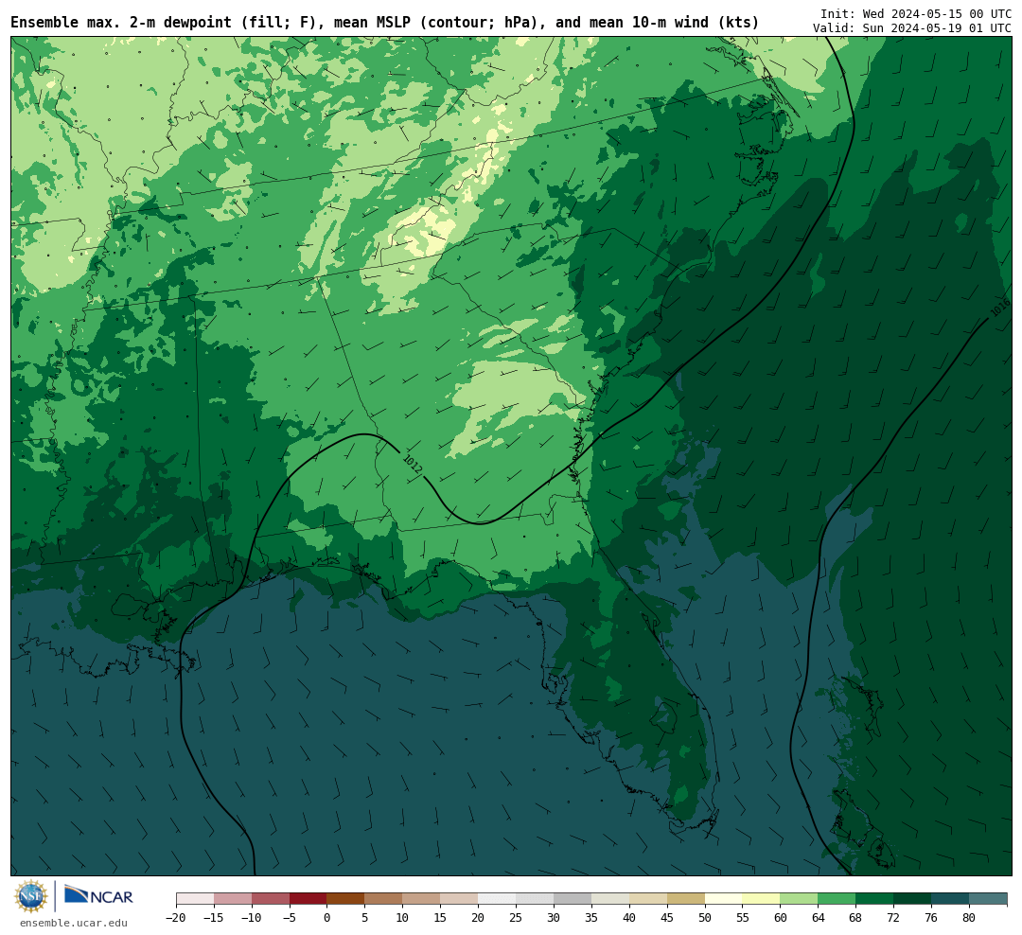Click the colorbar label 0
Image resolution: width=1022 pixels, height=935 pixels.
[327, 918]
